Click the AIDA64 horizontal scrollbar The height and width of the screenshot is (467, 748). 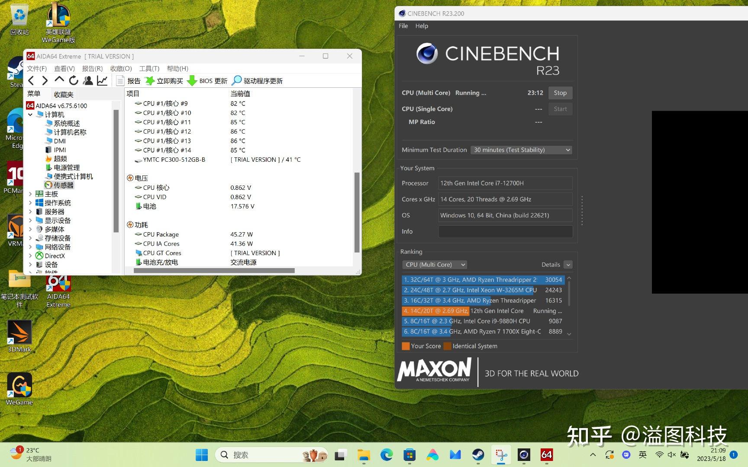pos(214,271)
